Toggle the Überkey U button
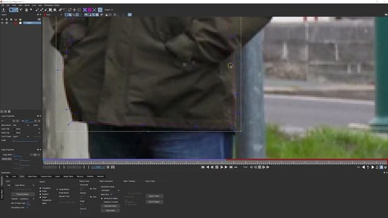The height and width of the screenshot is (218, 388). coord(386,167)
